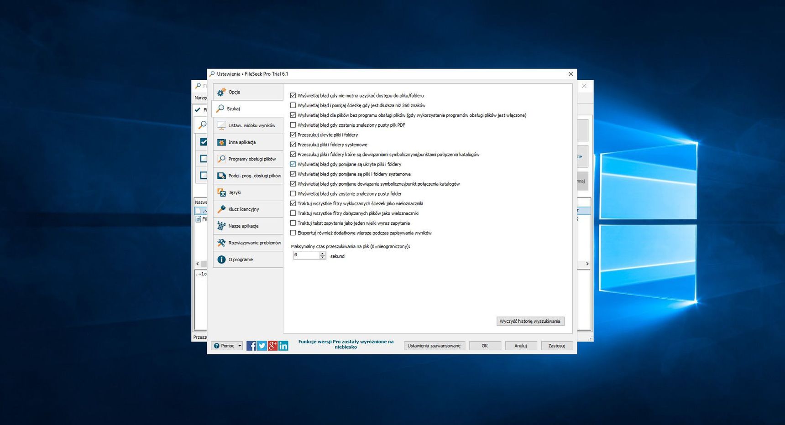This screenshot has height=425, width=785.
Task: Click 'Funkcje wersji Pro zostały wyróżnione' text
Action: click(346, 344)
